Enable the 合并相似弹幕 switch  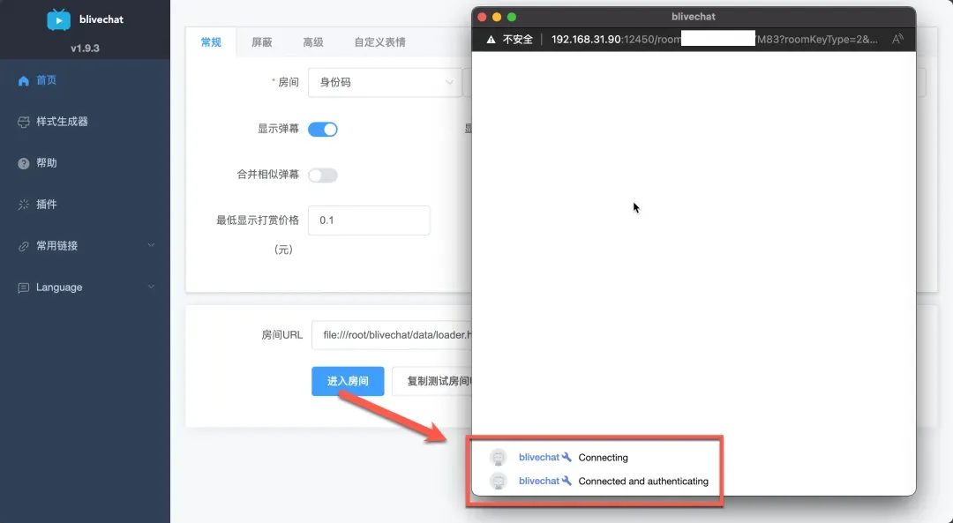[x=323, y=176]
